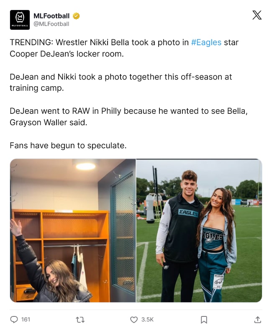
Task: Open the training camp field photo
Action: (x=199, y=231)
